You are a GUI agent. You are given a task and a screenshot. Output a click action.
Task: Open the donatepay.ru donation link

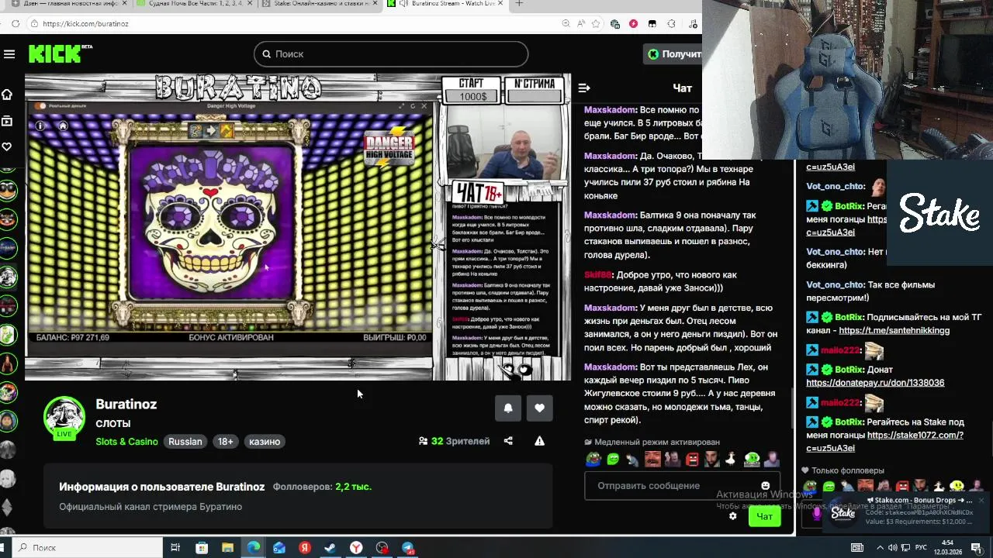coord(875,383)
